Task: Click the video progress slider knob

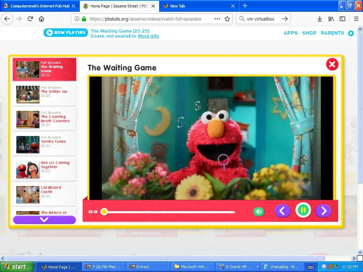Action: tap(104, 212)
